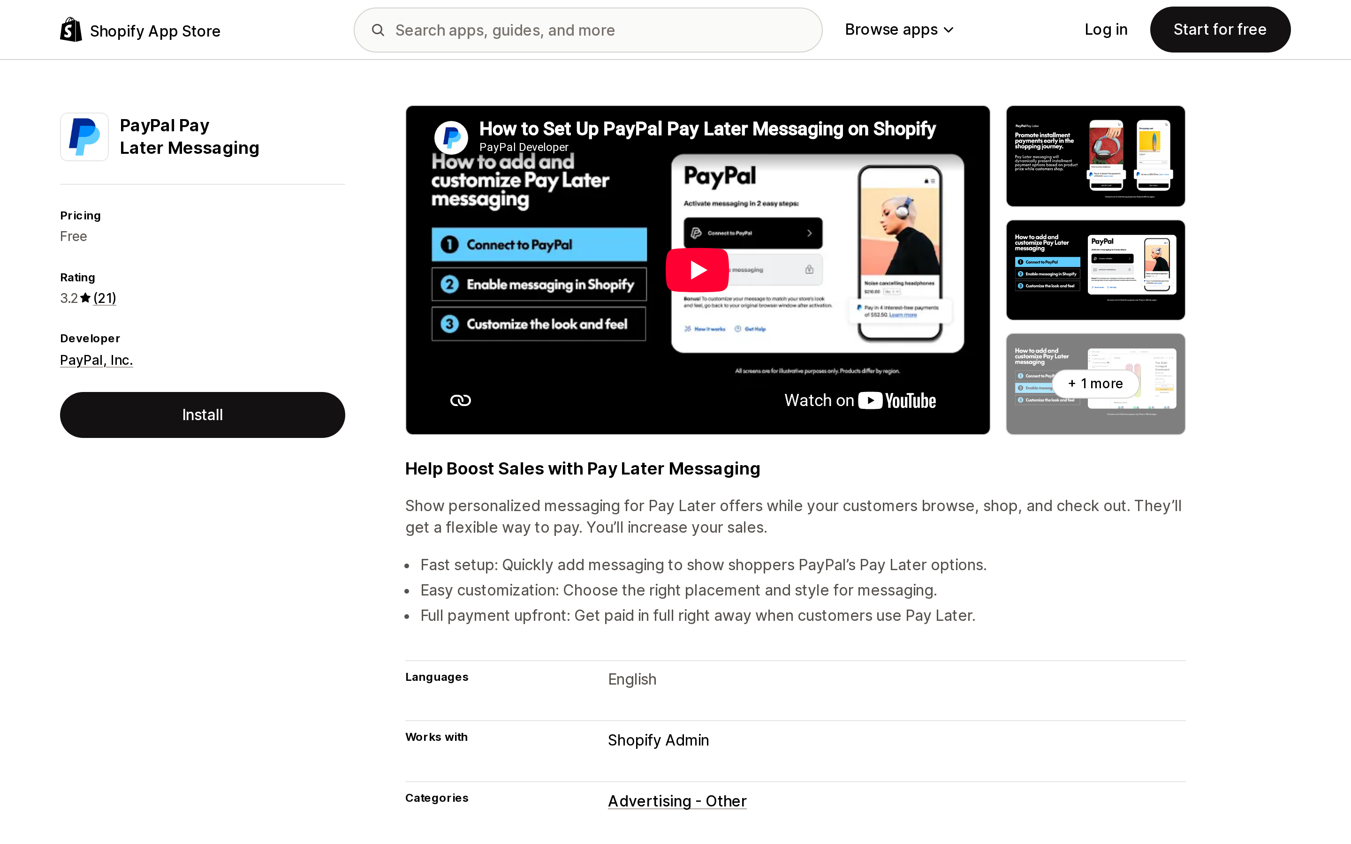Click the Install button
This screenshot has width=1351, height=844.
203,415
